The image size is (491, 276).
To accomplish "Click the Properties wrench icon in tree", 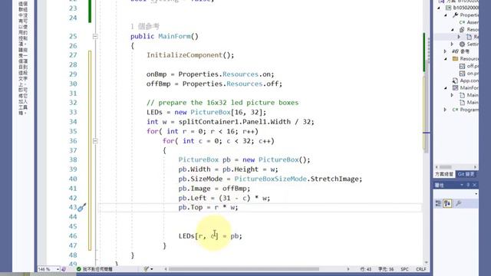I will click(x=455, y=15).
